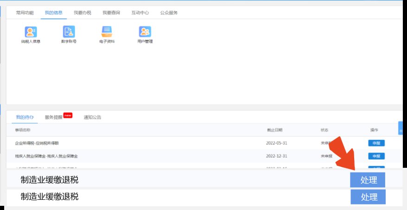Switch to the 常用功能 tab
407x210 pixels.
tap(25, 13)
